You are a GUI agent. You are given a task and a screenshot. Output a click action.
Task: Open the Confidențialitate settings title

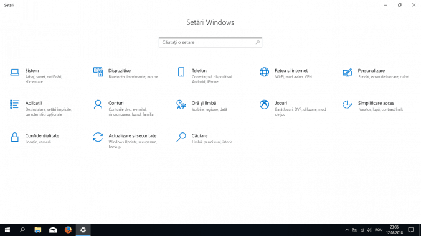coord(42,135)
